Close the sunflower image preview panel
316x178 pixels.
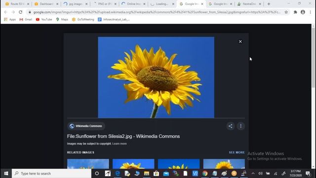[240, 42]
